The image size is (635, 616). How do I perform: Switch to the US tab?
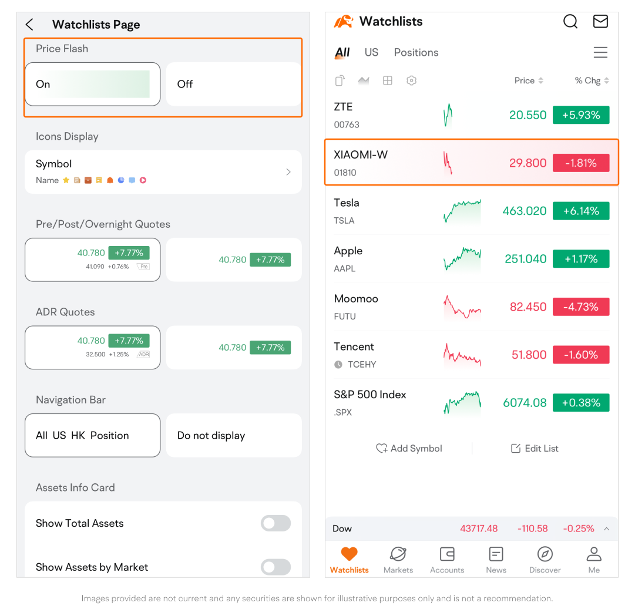coord(371,53)
